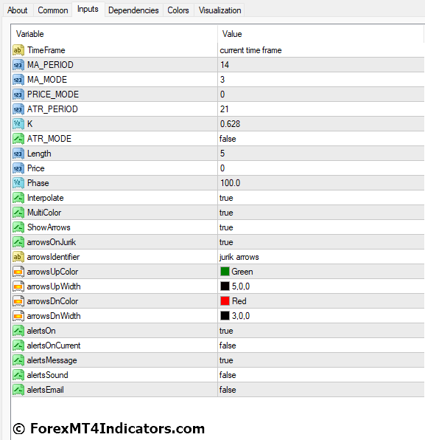Click the double-type icon beside Phase
Screen dimensions: 425x440
18,183
